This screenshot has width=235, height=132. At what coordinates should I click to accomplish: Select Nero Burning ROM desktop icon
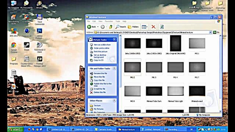point(14,19)
